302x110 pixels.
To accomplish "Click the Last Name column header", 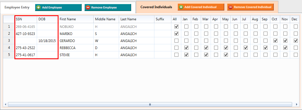I will 137,19.
